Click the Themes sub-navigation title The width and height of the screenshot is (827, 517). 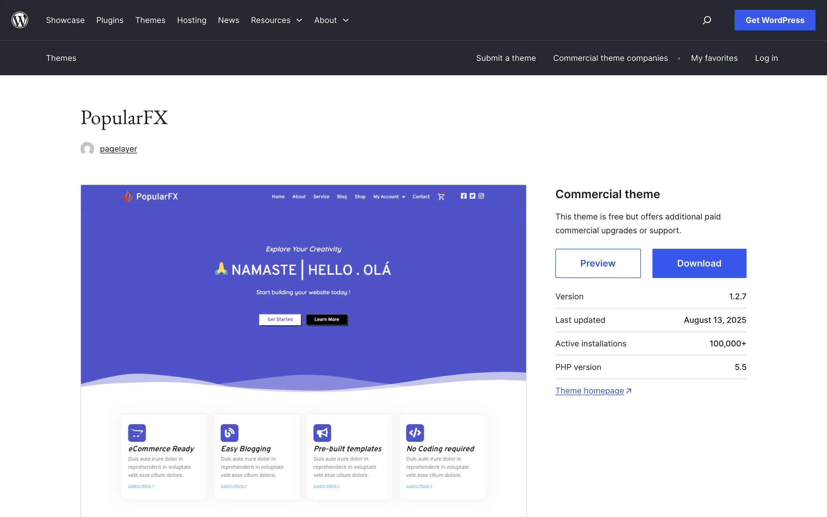pyautogui.click(x=61, y=58)
